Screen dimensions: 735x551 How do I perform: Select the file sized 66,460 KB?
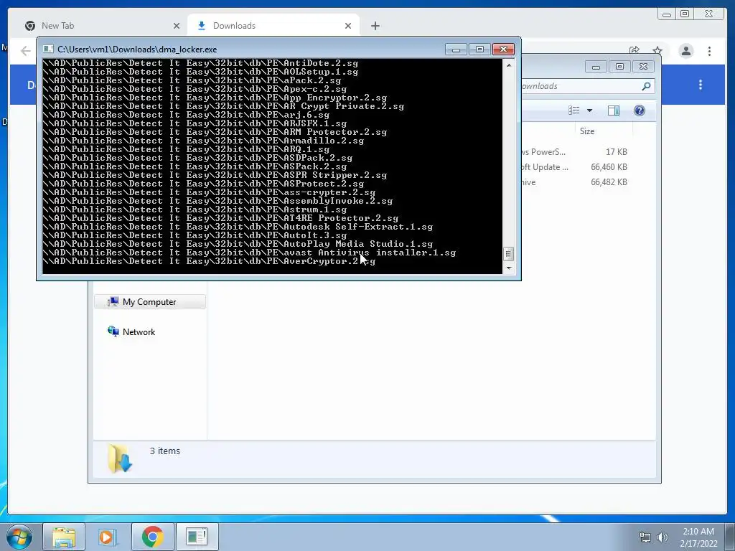pos(576,166)
